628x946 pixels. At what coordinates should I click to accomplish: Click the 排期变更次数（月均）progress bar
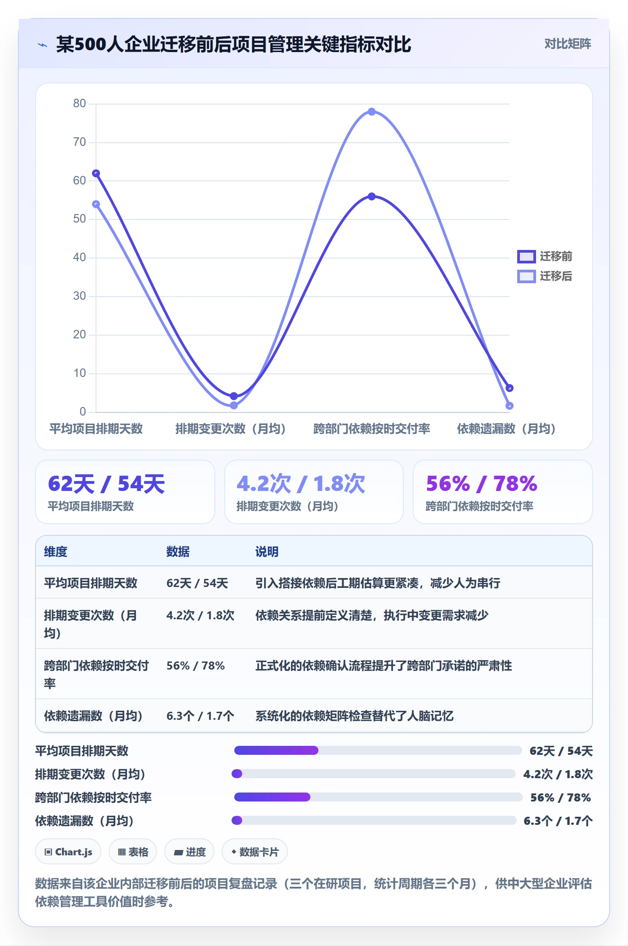point(374,774)
